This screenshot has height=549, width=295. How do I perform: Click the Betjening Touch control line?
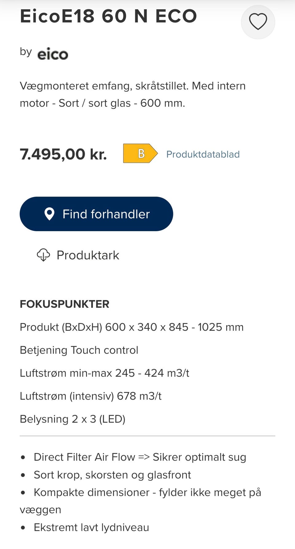coord(79,350)
